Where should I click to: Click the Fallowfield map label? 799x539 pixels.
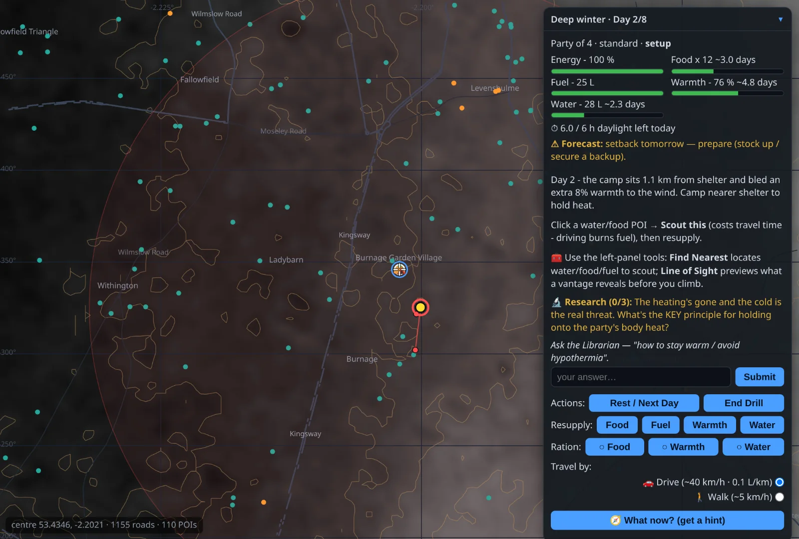click(x=199, y=80)
